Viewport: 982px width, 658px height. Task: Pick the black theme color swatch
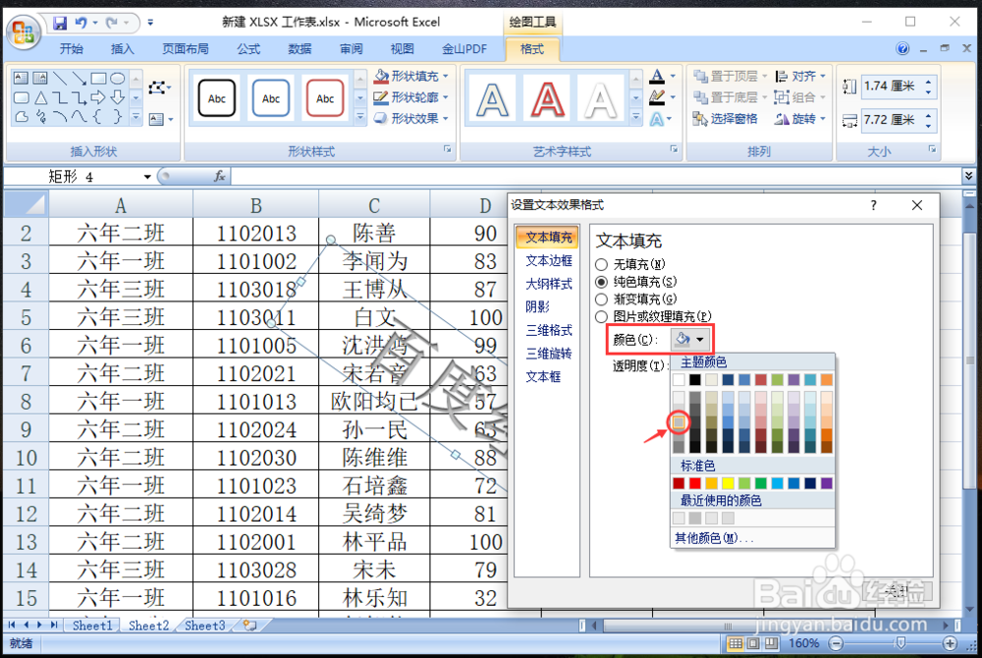(695, 379)
